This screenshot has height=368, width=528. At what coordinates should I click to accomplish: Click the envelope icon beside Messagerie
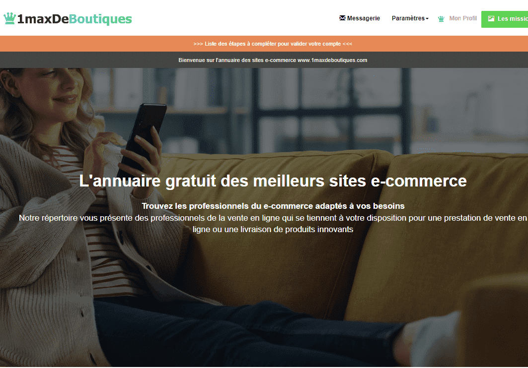pos(342,18)
